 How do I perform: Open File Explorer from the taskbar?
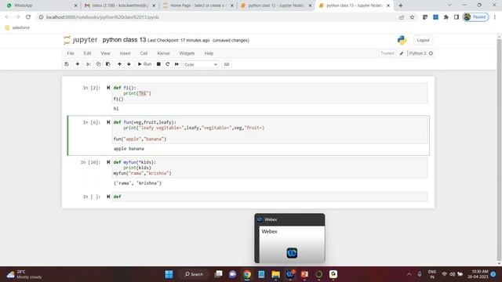(x=275, y=274)
